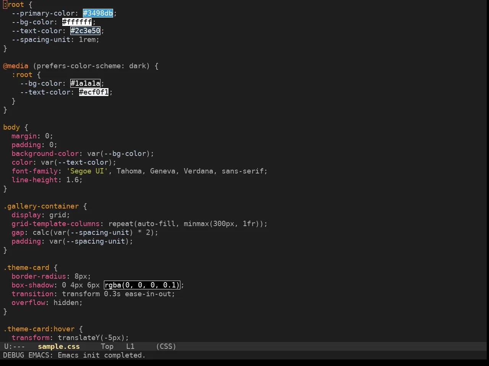Click the padding: var(--spacing-unit) line
Screen dimensions: 489x366
(x=72, y=241)
